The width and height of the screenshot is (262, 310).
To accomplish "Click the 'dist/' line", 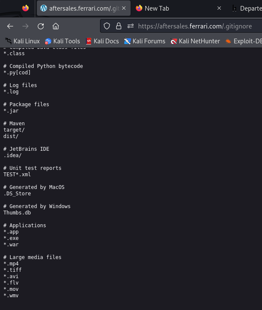I will 11,136.
